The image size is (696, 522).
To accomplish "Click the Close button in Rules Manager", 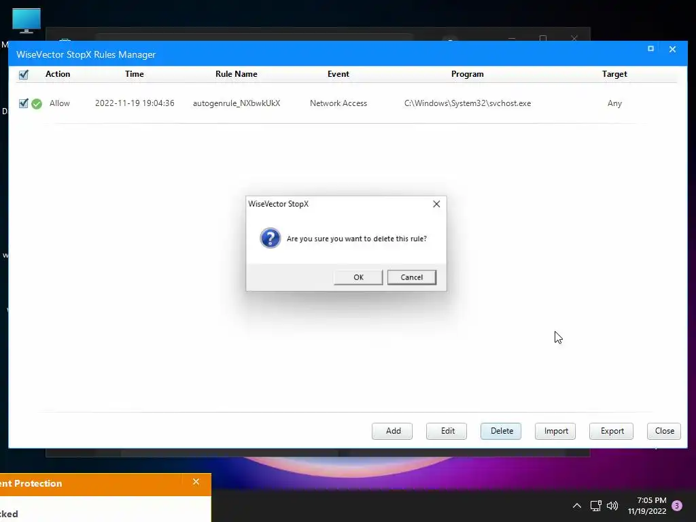I will [x=664, y=431].
